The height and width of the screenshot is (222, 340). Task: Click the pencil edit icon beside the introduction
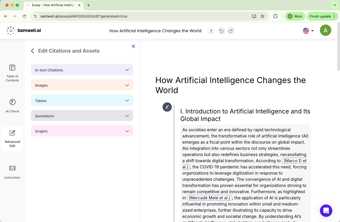click(167, 107)
